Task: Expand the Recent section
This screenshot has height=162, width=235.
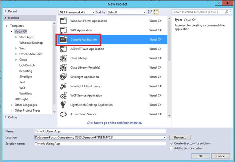Action: click(6, 11)
